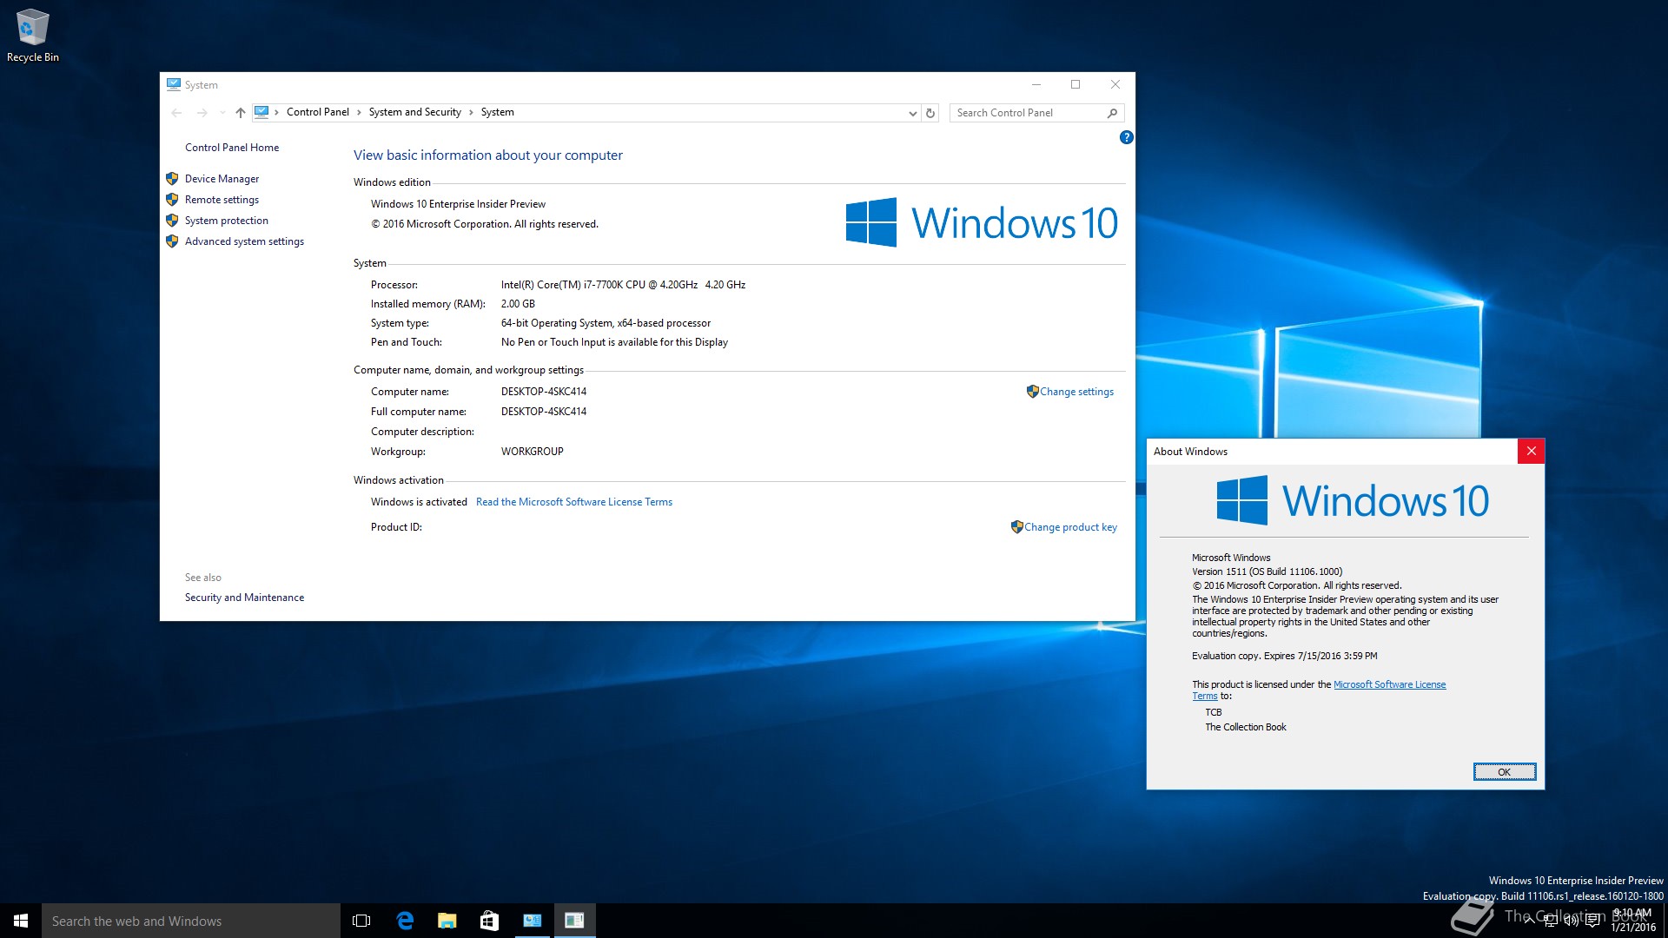
Task: Select processor text Intel Core i7-7700K
Action: pos(623,285)
